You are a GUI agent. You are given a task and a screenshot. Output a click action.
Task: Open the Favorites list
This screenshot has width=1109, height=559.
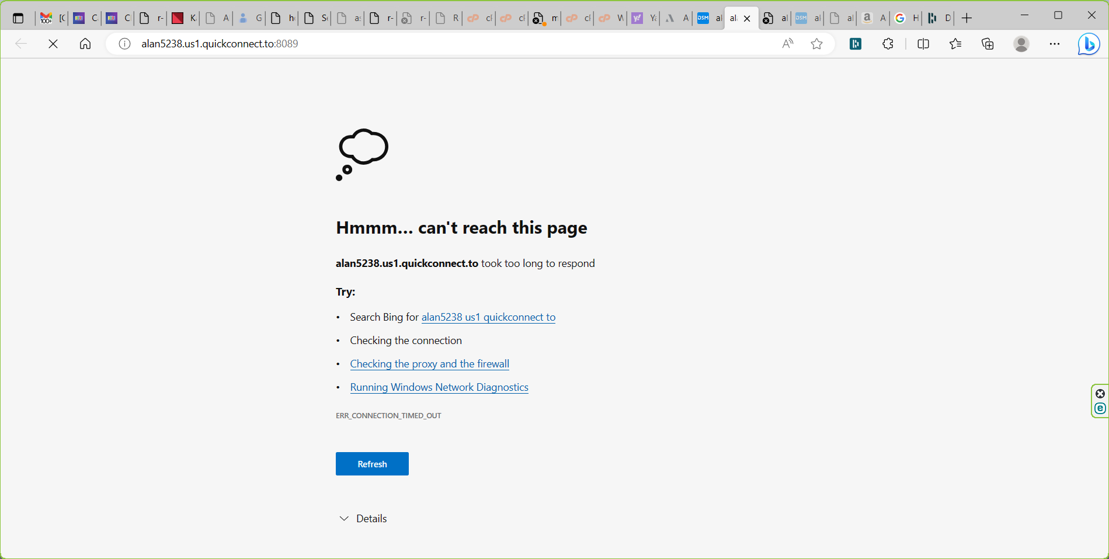[955, 44]
